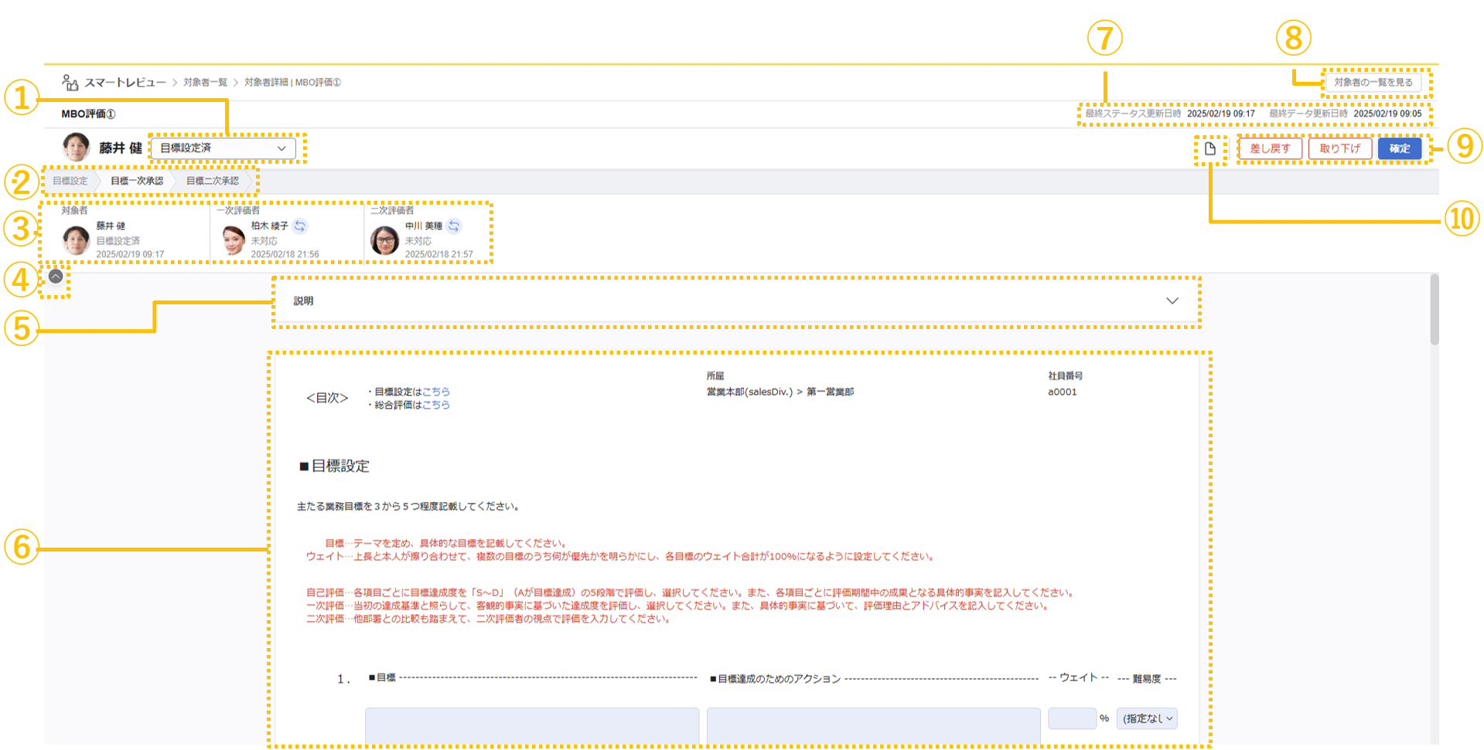The image size is (1484, 750).
Task: Click the swap icon next to 中川 美穂
Action: coord(454,226)
